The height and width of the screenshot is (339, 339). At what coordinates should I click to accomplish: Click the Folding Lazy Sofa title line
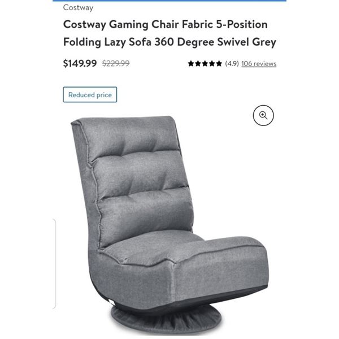(x=169, y=42)
